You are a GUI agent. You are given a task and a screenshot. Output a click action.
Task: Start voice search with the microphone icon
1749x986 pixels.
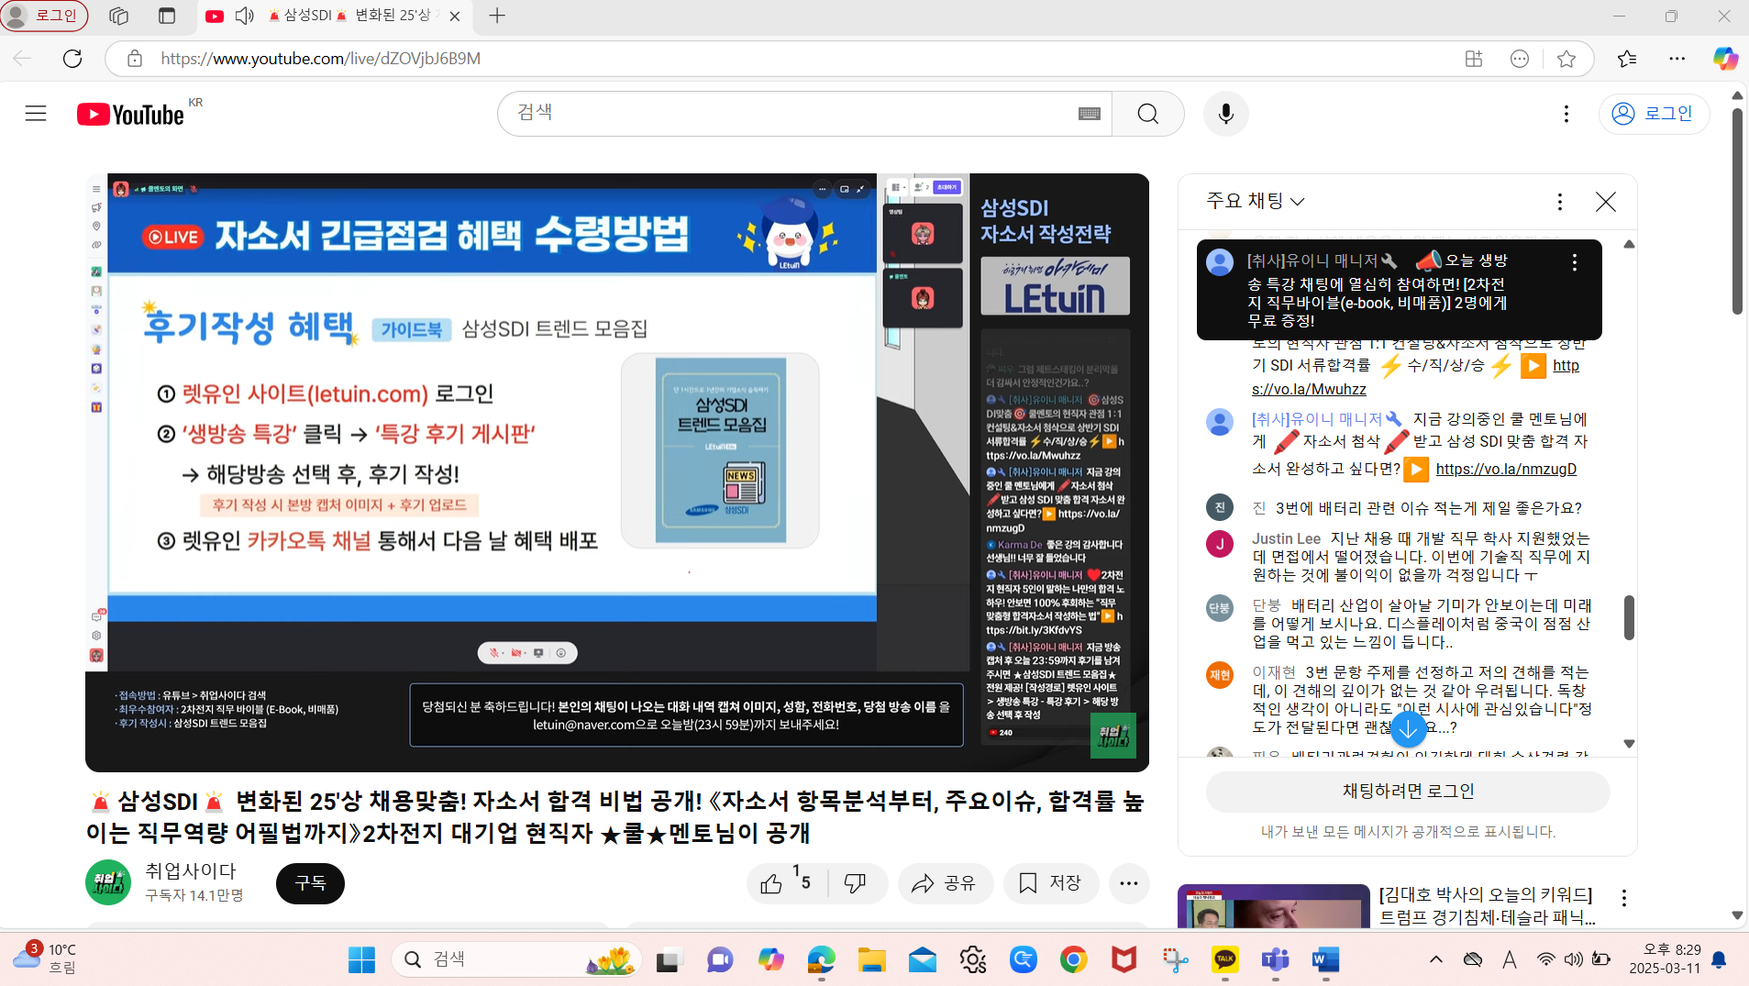tap(1225, 114)
